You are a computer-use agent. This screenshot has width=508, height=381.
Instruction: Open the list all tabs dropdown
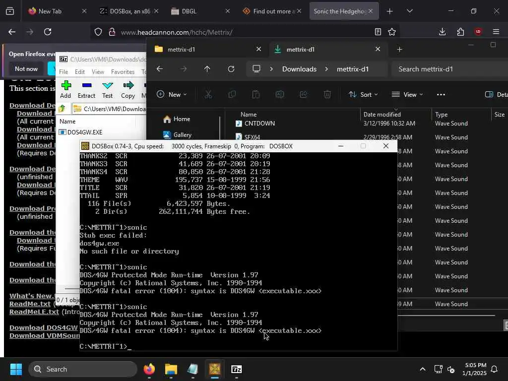[409, 11]
